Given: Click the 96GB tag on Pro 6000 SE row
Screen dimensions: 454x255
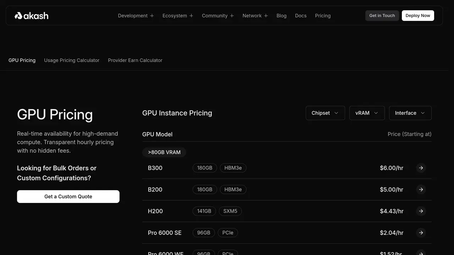Looking at the screenshot, I should [204, 233].
